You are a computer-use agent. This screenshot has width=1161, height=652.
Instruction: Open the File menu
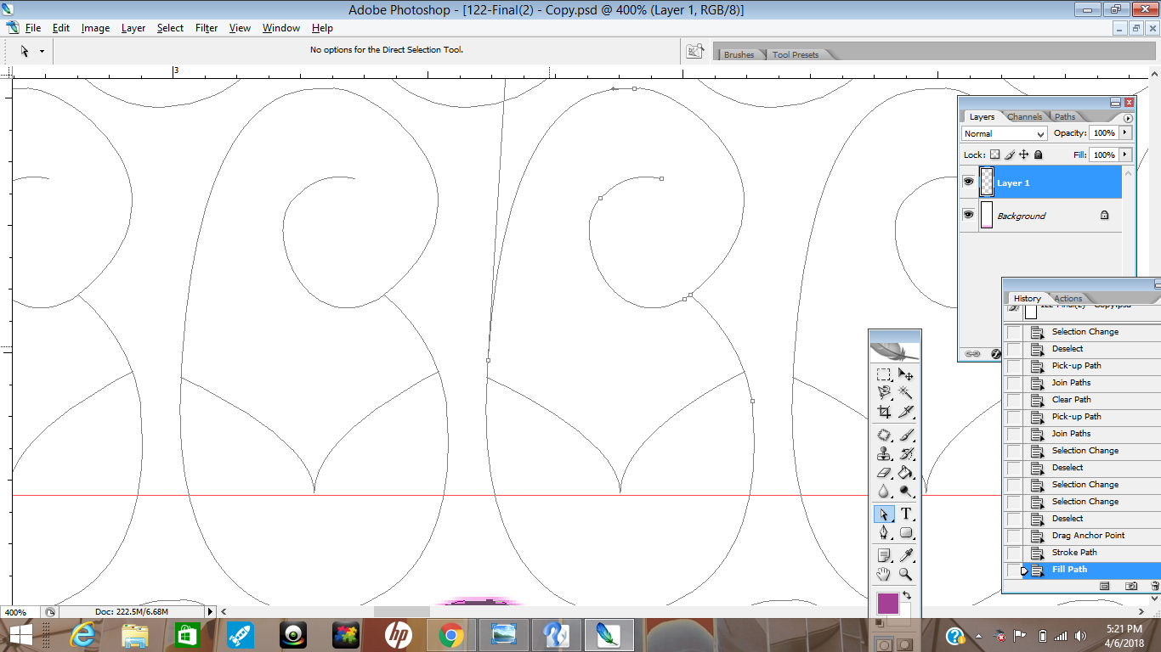point(33,28)
